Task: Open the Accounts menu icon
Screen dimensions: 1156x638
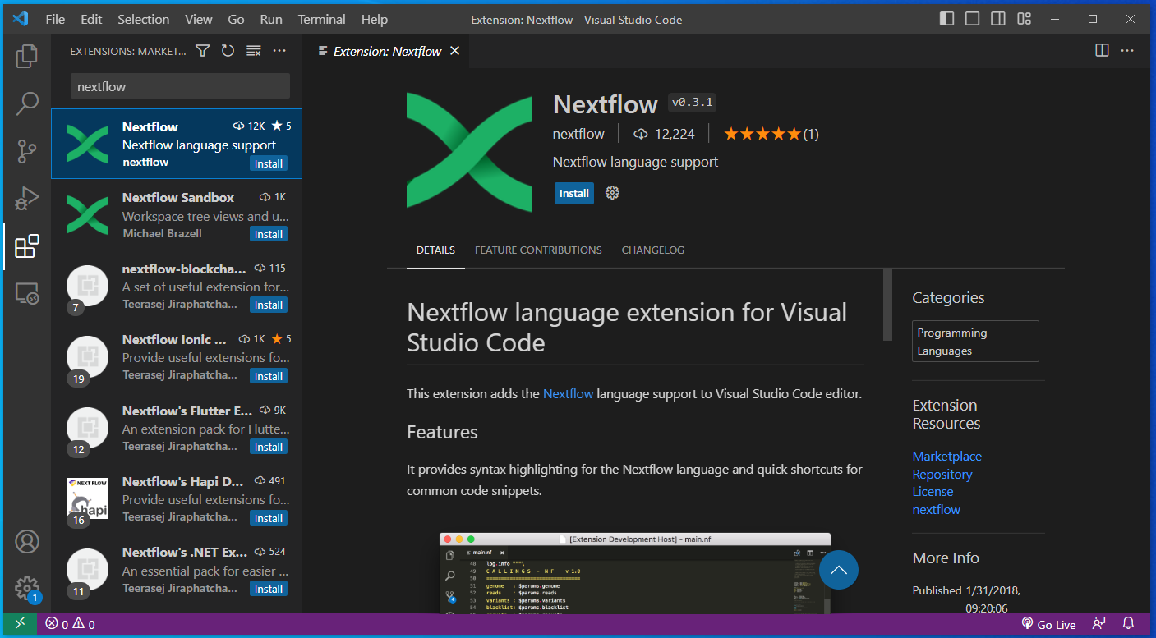Action: coord(27,542)
